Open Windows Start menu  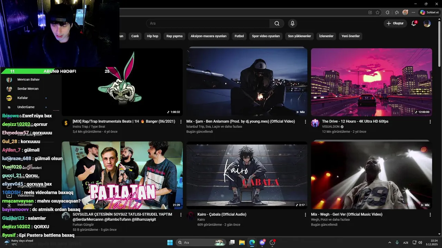(170, 242)
